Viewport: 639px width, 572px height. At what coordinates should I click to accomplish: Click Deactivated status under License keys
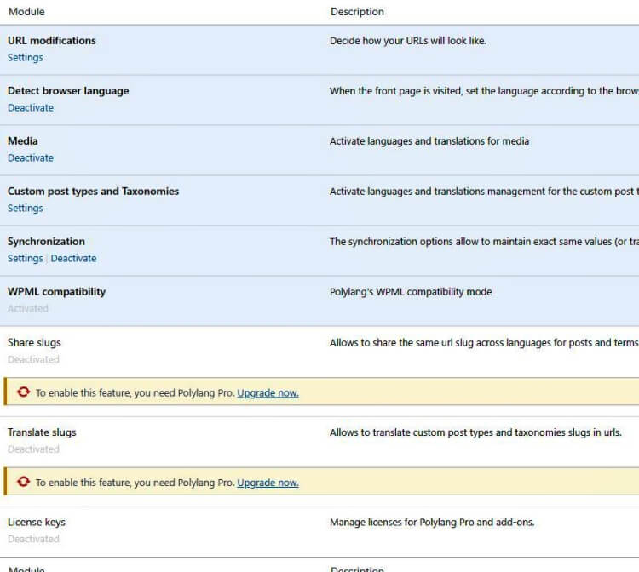pos(33,539)
